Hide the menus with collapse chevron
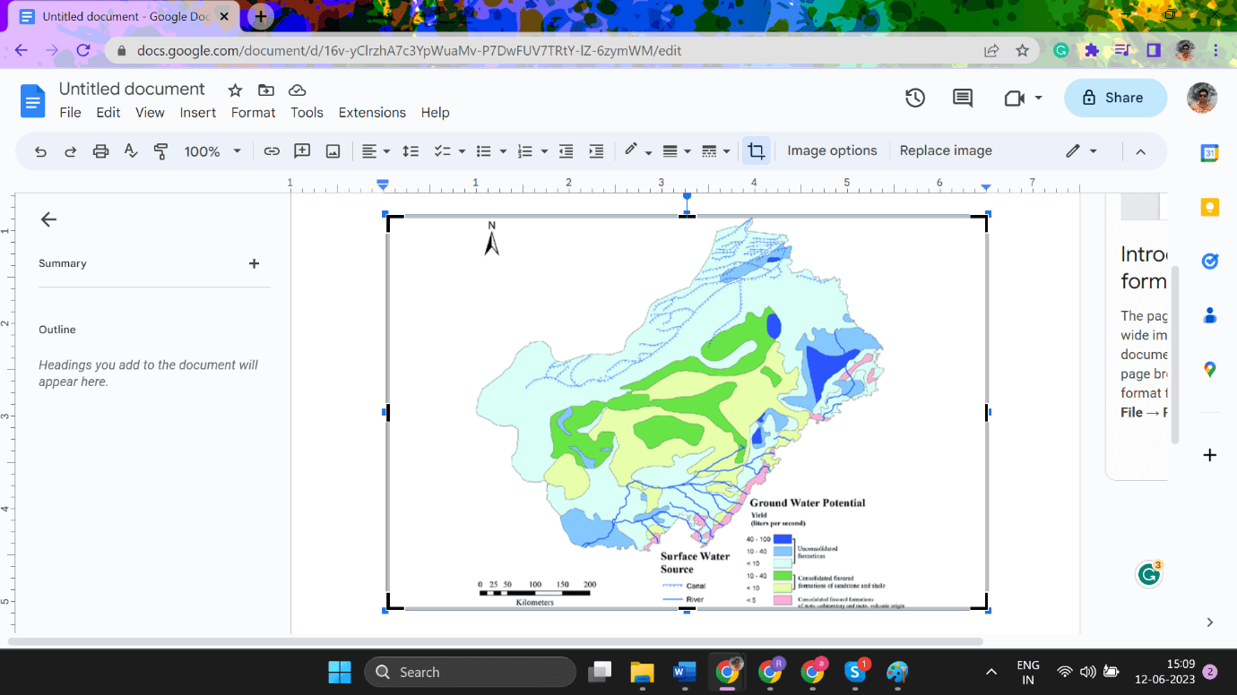This screenshot has width=1237, height=695. click(x=1140, y=151)
